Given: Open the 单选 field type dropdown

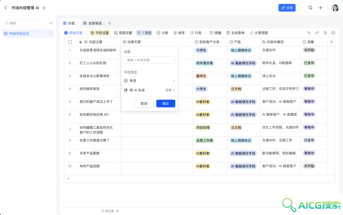Looking at the screenshot, I should pos(149,81).
